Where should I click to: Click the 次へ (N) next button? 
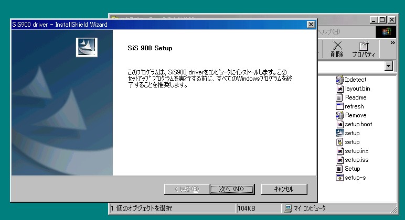pos(232,189)
